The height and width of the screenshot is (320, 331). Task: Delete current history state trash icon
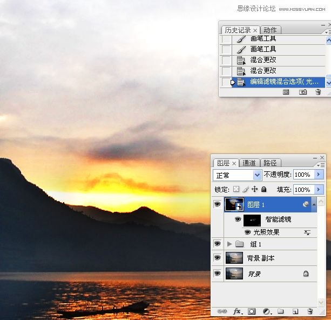[x=318, y=92]
